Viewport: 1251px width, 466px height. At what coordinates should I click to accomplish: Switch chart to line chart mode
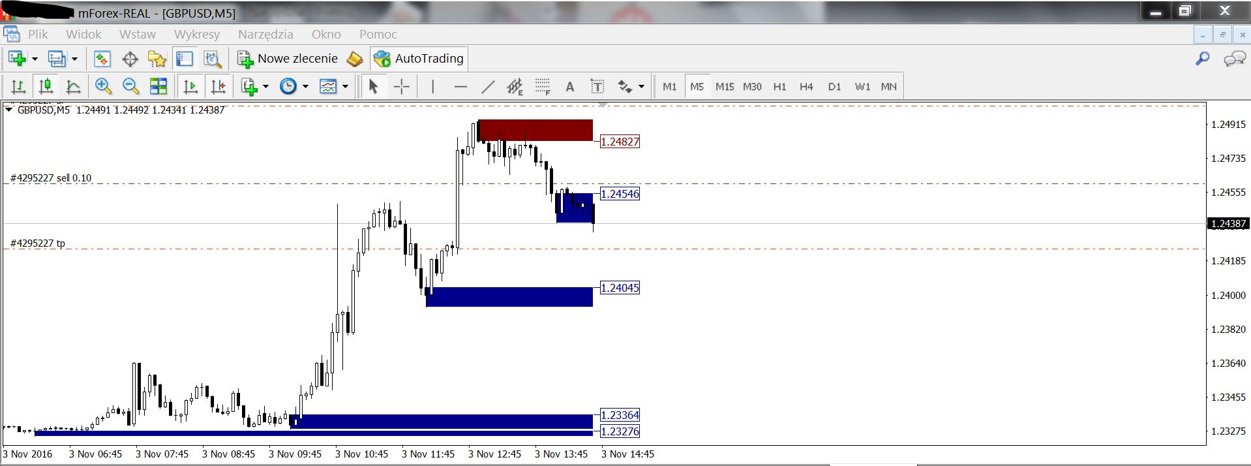[x=73, y=86]
